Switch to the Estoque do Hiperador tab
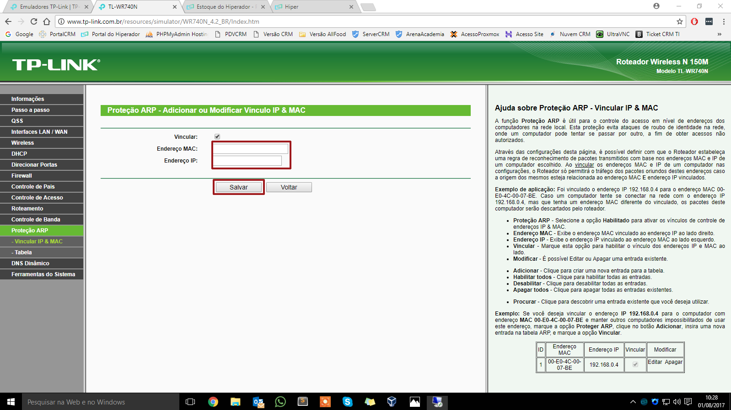This screenshot has width=731, height=410. tap(223, 7)
